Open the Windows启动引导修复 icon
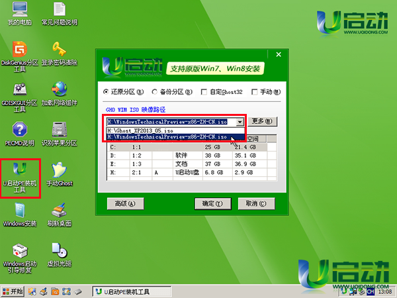 (x=20, y=258)
